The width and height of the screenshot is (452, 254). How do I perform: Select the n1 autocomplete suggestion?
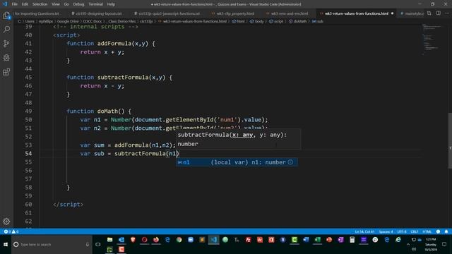237,162
